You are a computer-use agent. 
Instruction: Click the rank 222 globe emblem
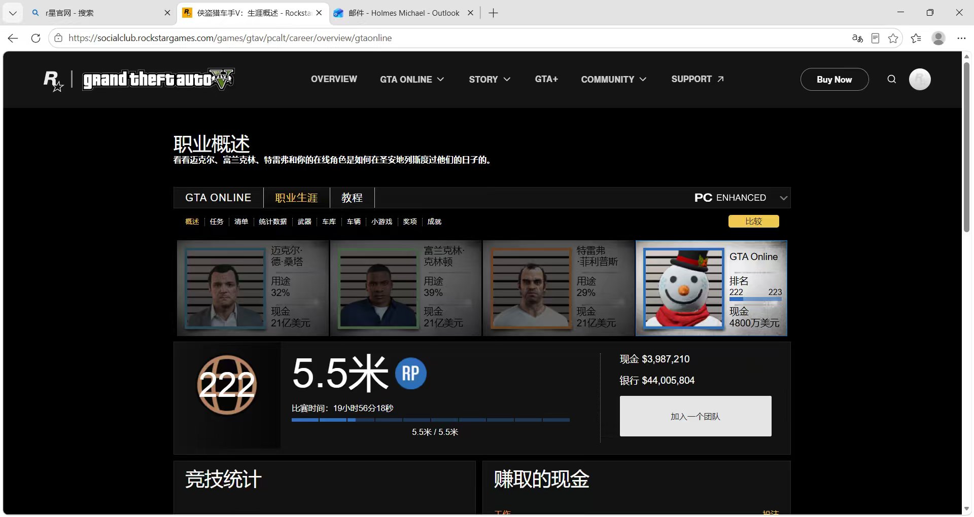pyautogui.click(x=227, y=385)
